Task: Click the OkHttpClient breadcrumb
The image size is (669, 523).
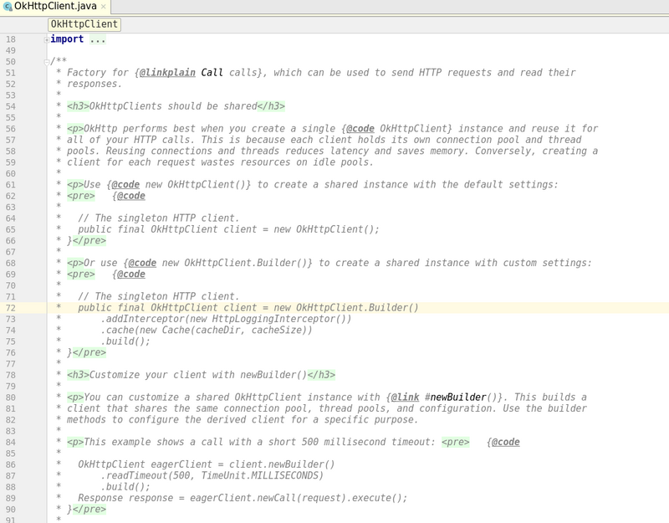Action: (84, 24)
